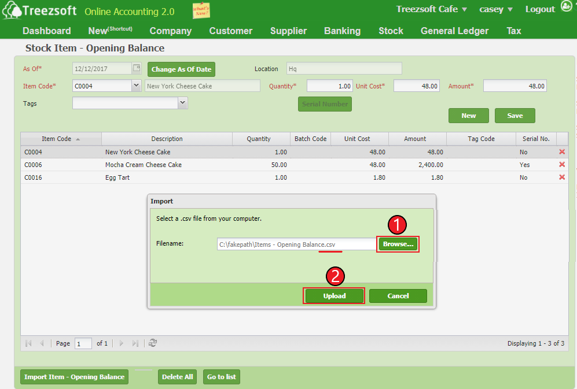Jump to the first page
This screenshot has width=577, height=389.
(28, 343)
